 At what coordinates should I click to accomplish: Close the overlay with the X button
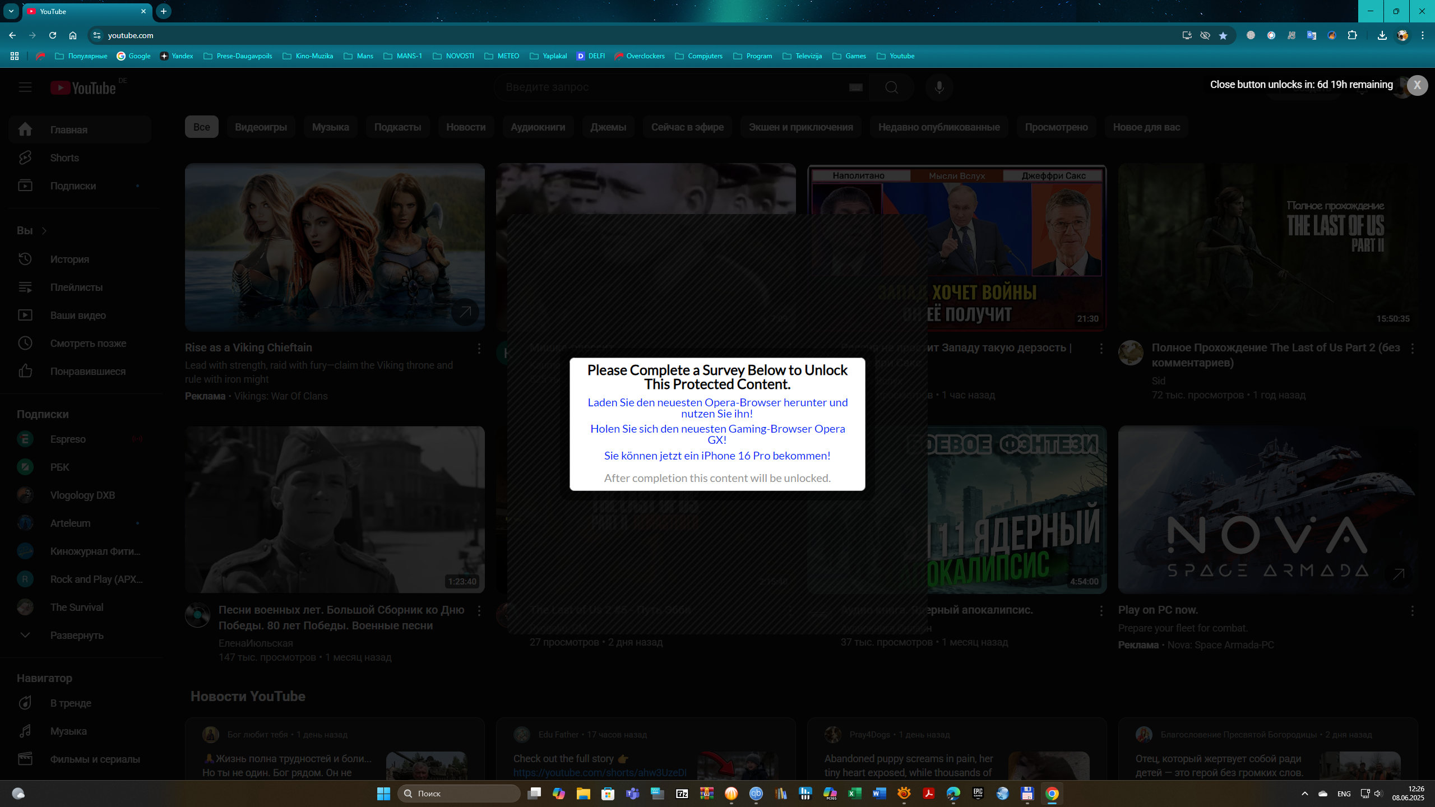1417,85
